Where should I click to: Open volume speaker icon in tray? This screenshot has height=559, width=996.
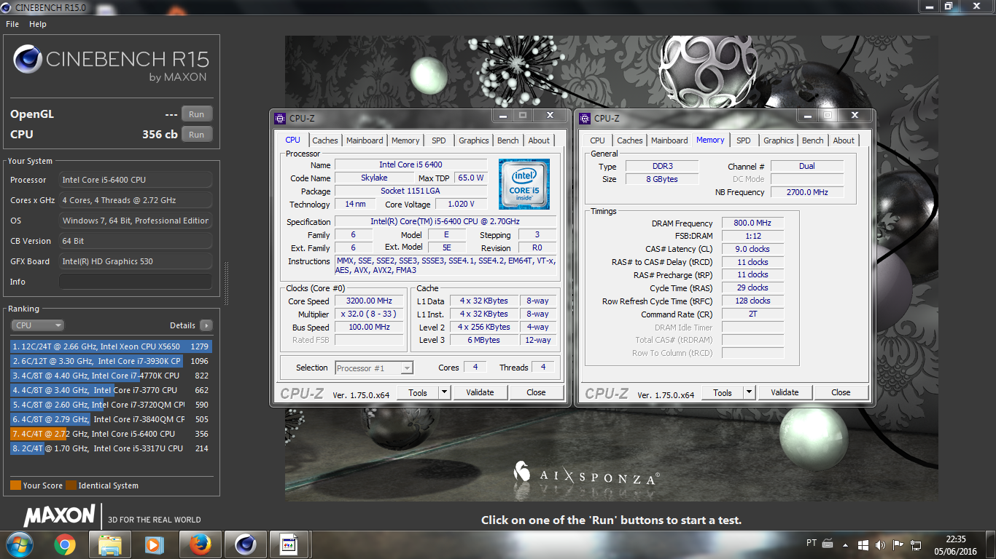pos(880,544)
